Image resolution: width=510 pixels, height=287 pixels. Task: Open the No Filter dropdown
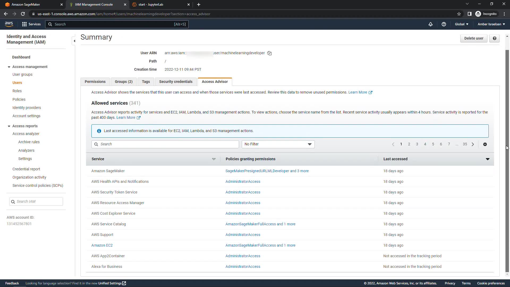[x=278, y=144]
